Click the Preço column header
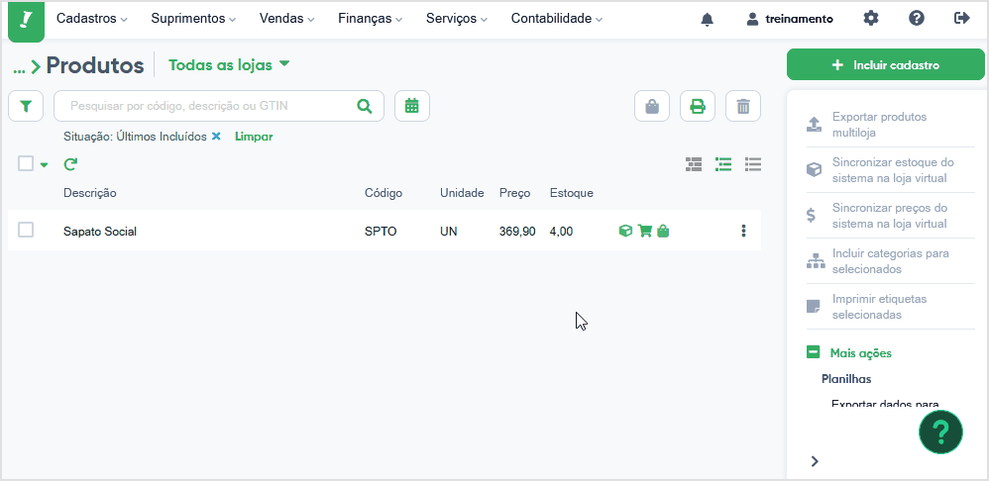 [514, 193]
